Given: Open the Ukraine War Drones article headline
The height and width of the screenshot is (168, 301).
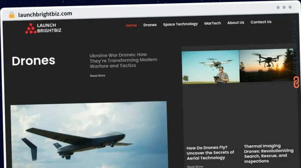Looking at the screenshot, I should pos(123,60).
